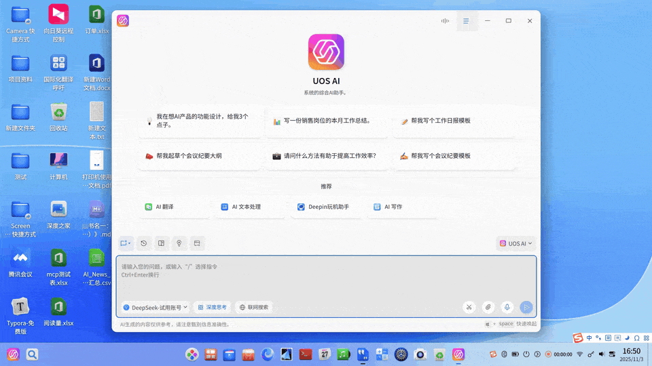Open the Typora-免费版 desktop icon

click(x=20, y=317)
